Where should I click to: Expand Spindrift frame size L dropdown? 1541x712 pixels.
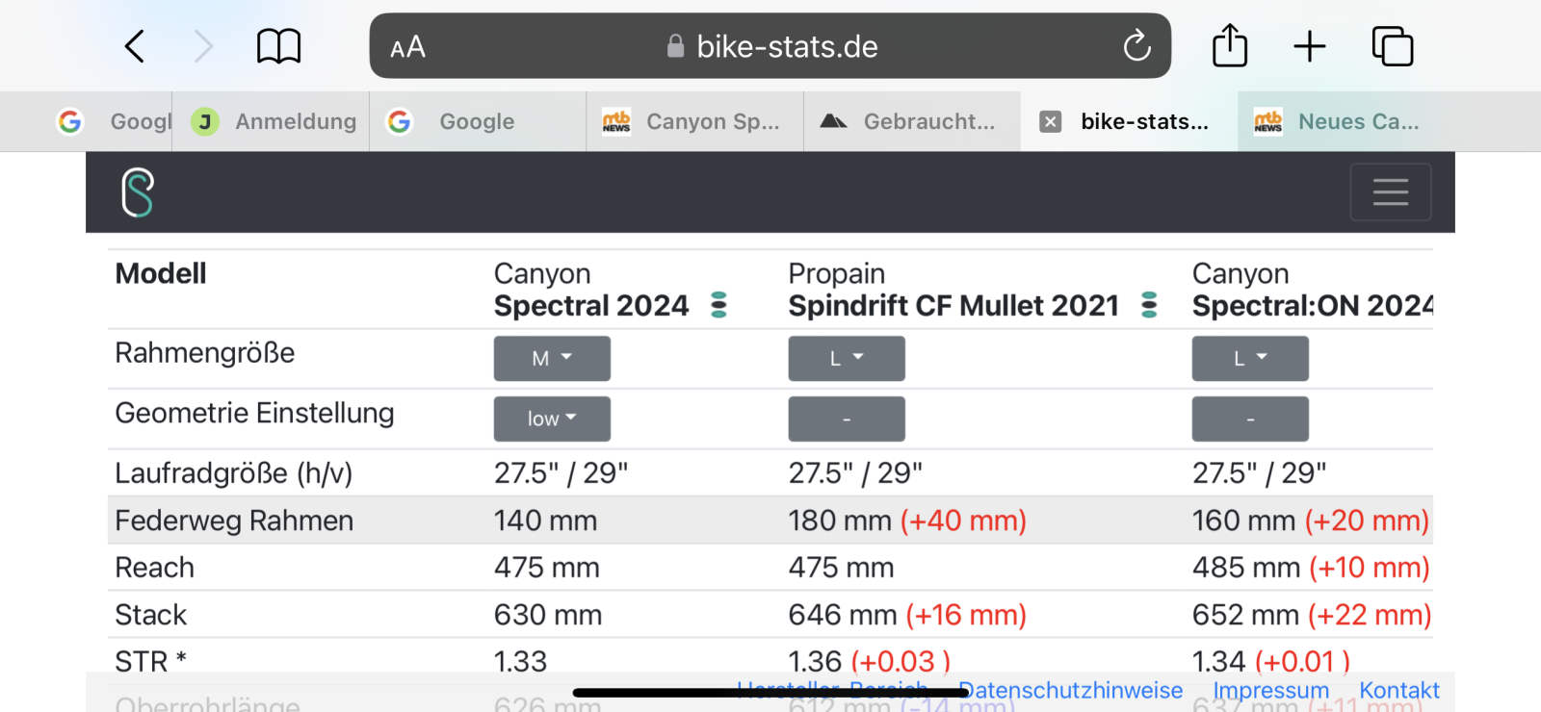click(847, 359)
